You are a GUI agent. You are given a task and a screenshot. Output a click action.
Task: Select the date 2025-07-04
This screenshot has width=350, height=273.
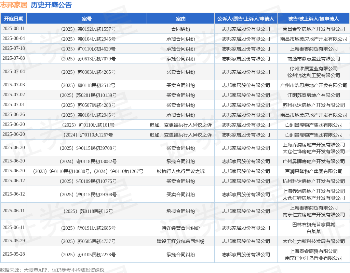click(14, 72)
